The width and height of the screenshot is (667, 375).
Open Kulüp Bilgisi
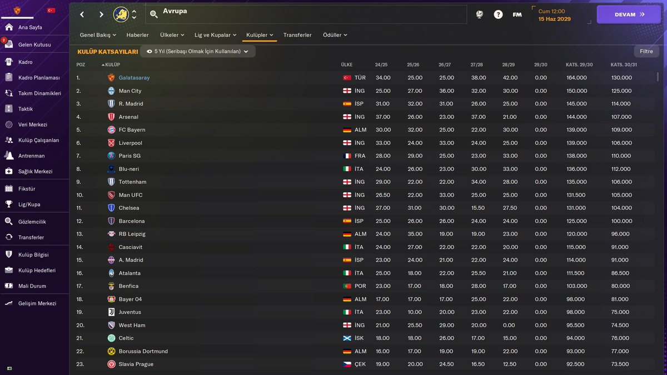click(x=34, y=254)
